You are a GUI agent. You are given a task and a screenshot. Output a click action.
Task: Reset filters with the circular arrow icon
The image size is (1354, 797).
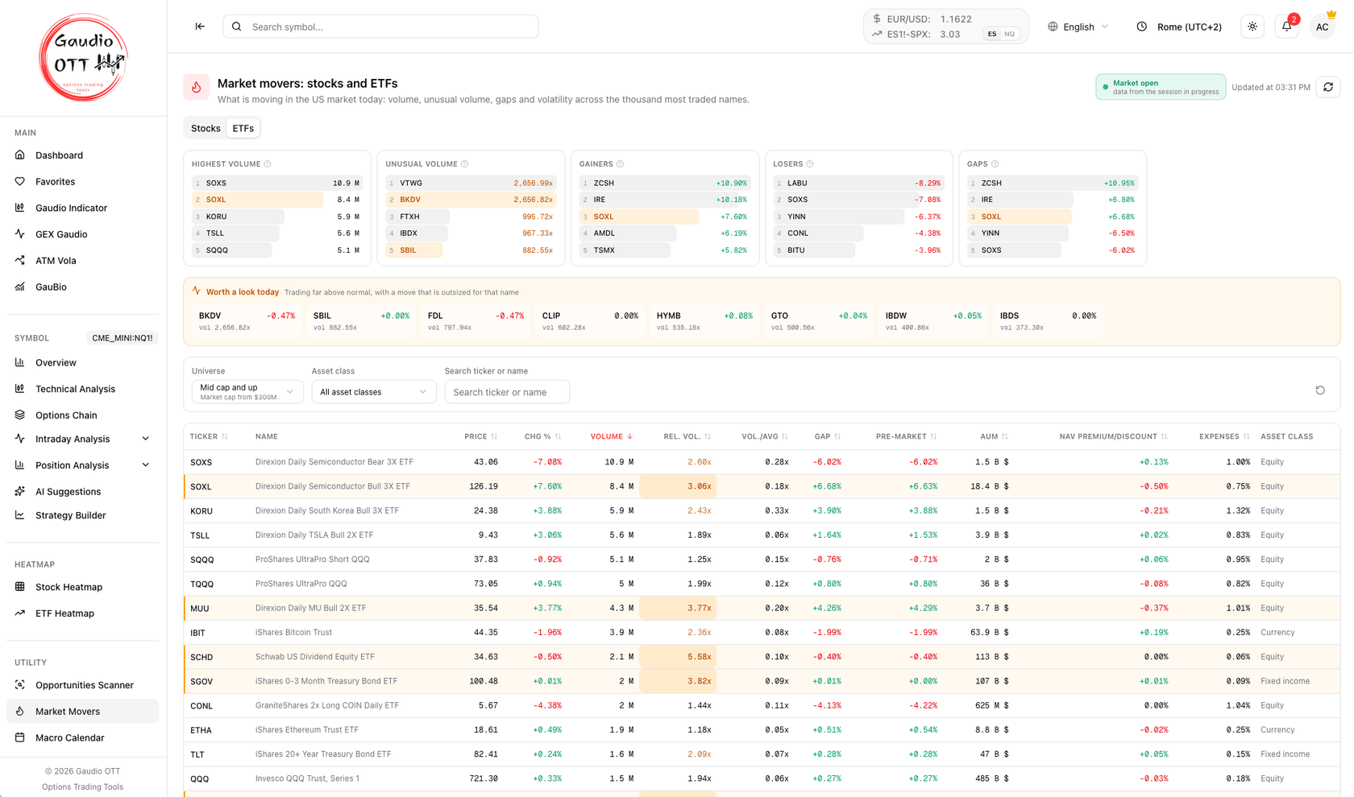coord(1320,390)
